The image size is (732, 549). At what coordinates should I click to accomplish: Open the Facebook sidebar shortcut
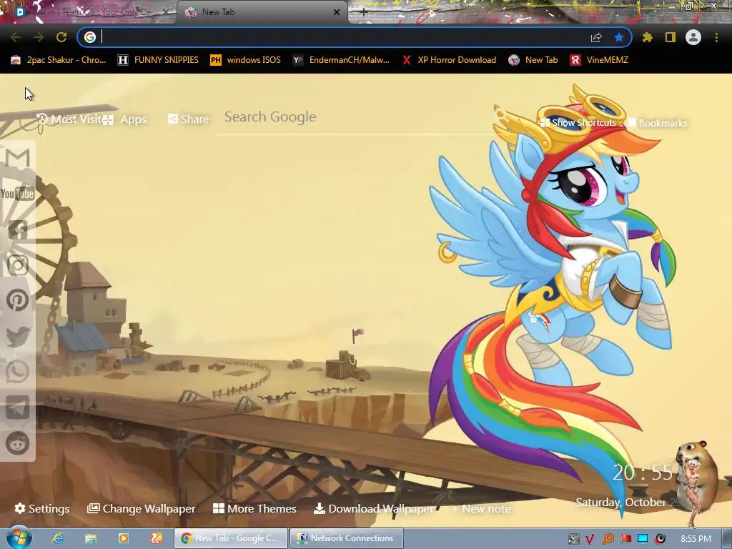click(18, 229)
